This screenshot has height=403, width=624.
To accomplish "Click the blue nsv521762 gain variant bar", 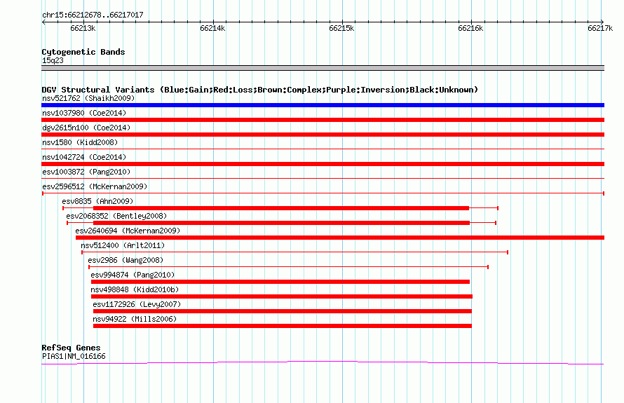I will click(x=323, y=105).
